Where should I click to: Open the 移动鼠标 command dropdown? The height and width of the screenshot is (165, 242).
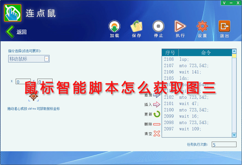click(29, 59)
